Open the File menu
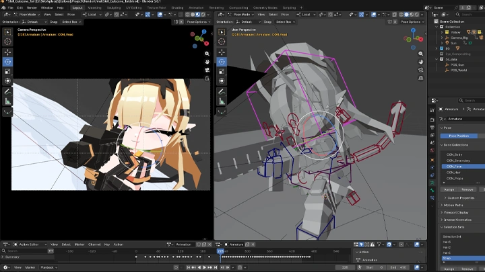This screenshot has width=485, height=272. (x=11, y=7)
